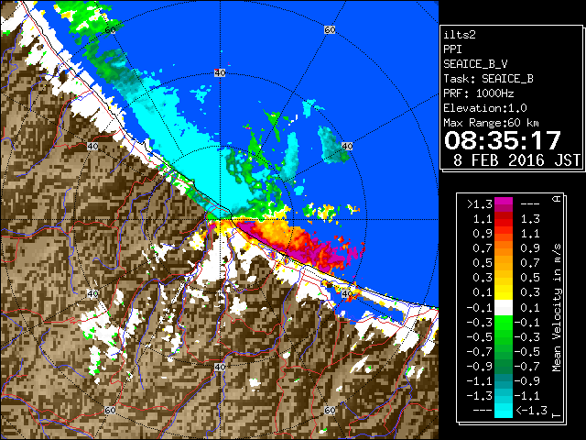This screenshot has width=586, height=440.
Task: Click the 40 km ring label over the sea to the east
Action: click(347, 147)
